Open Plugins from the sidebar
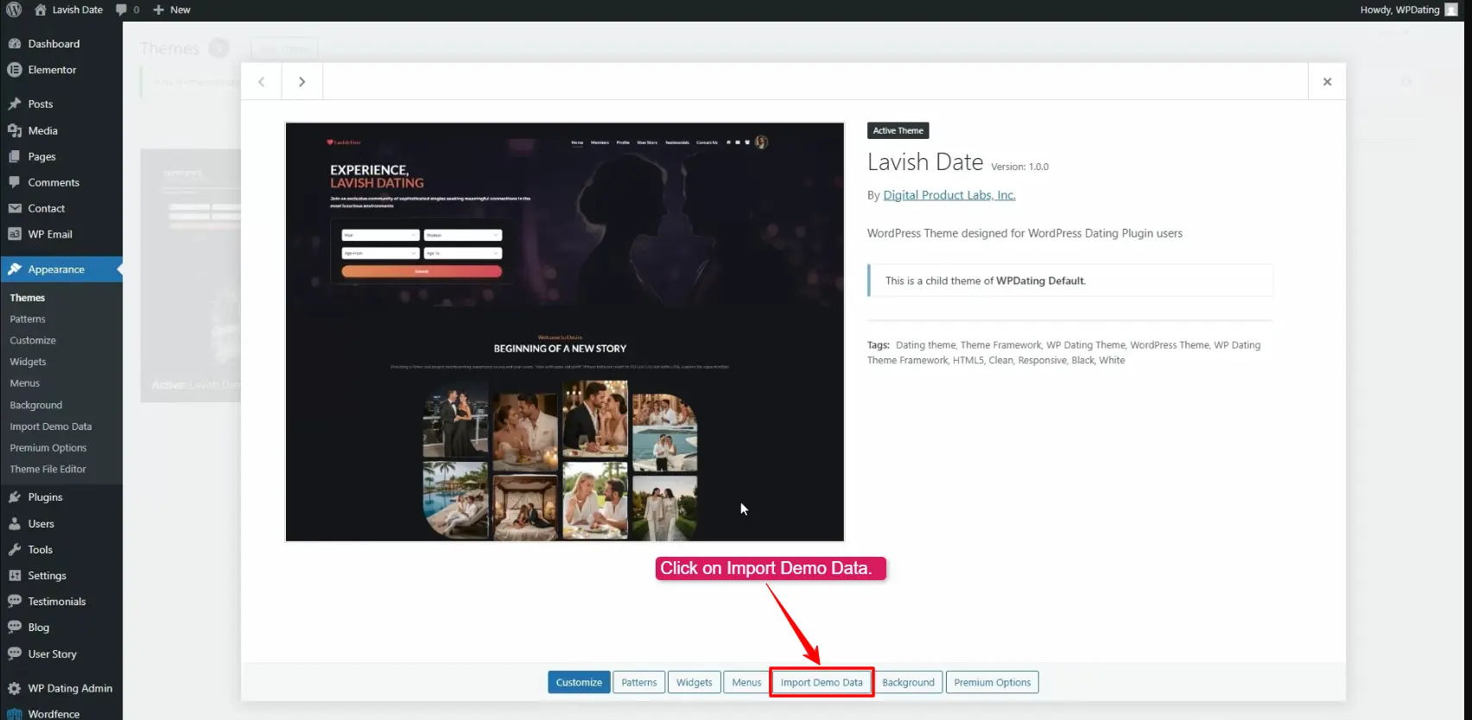 pos(45,497)
